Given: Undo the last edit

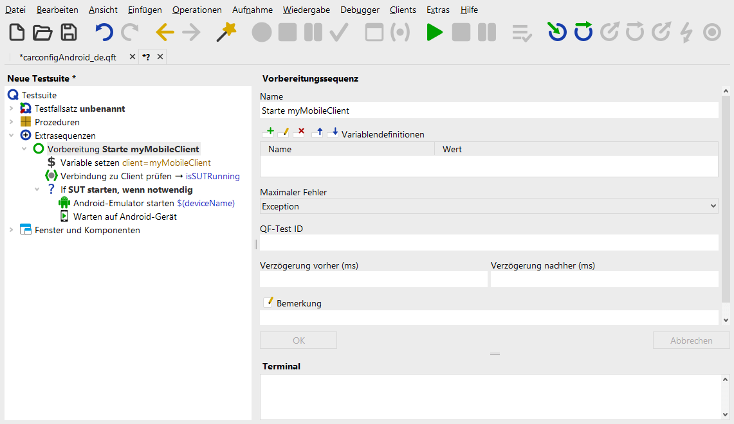Looking at the screenshot, I should (x=104, y=33).
